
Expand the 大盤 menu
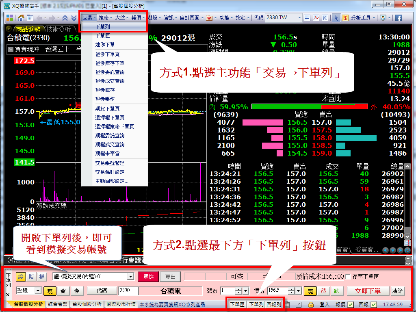(x=121, y=18)
